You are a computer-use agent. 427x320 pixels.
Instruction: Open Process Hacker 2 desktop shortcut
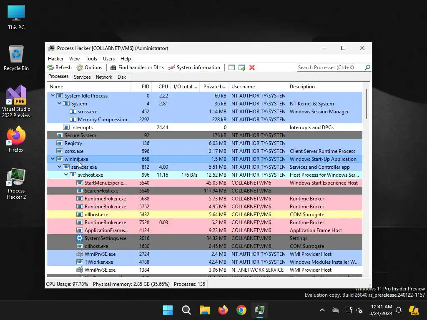[16, 184]
